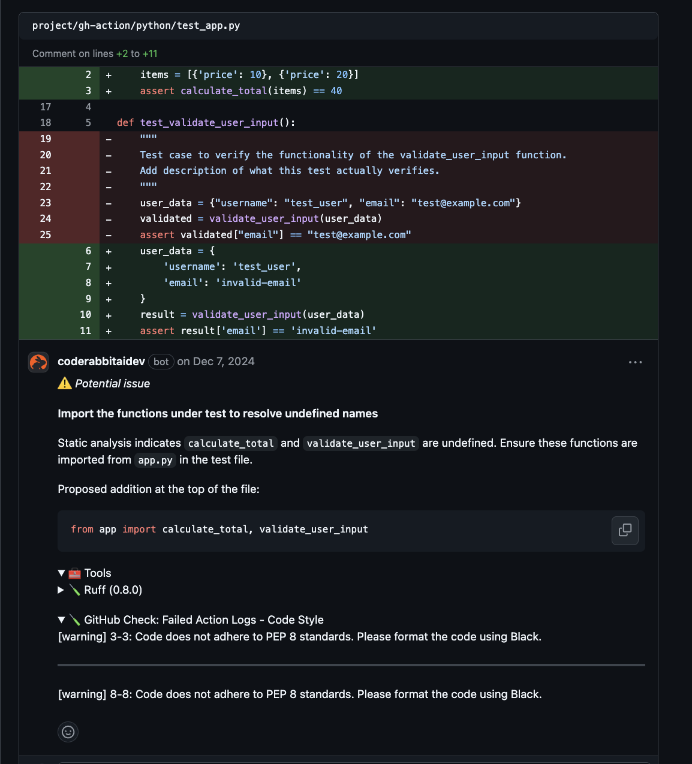Expand the Ruff 0.8.0 details
692x764 pixels.
pos(60,589)
